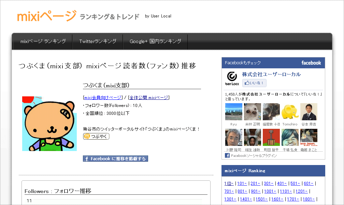Click the つぶくま bear profile image

[x=49, y=123]
